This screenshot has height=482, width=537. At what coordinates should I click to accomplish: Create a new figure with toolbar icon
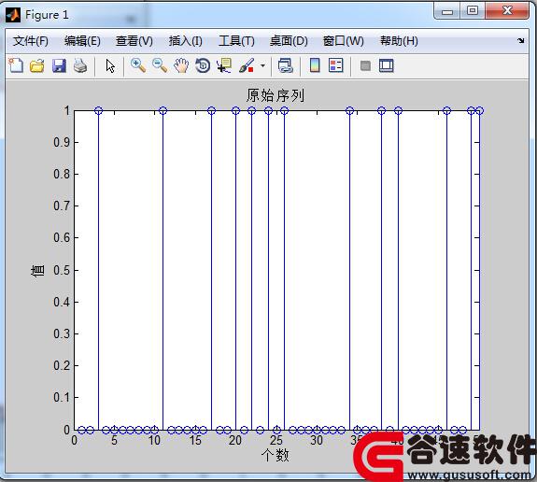16,65
